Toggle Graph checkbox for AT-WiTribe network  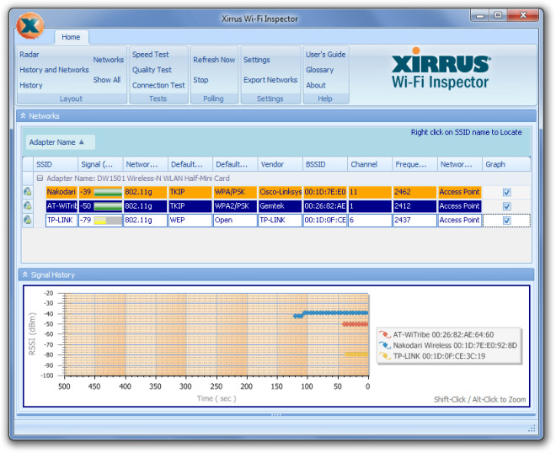[x=506, y=206]
